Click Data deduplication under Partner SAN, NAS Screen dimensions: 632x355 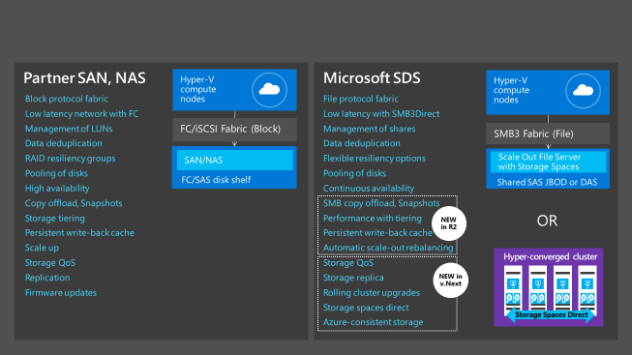click(64, 143)
